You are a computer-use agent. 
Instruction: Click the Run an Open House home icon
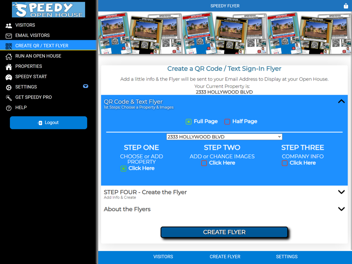[x=9, y=57]
